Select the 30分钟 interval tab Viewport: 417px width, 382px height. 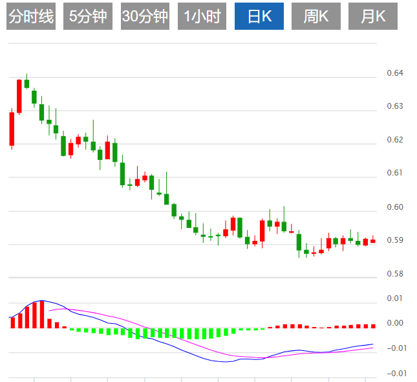click(145, 16)
